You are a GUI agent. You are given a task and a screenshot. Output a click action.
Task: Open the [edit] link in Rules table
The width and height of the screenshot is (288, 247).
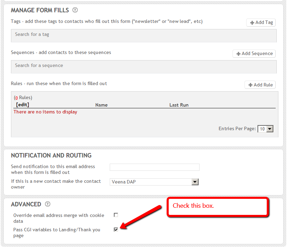point(23,105)
